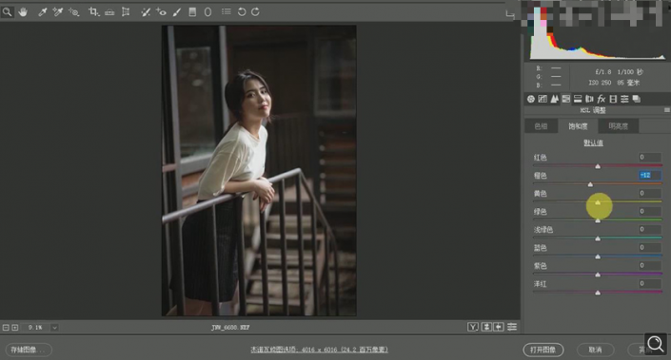
Task: Open the Detail panel icon
Action: pyautogui.click(x=555, y=99)
